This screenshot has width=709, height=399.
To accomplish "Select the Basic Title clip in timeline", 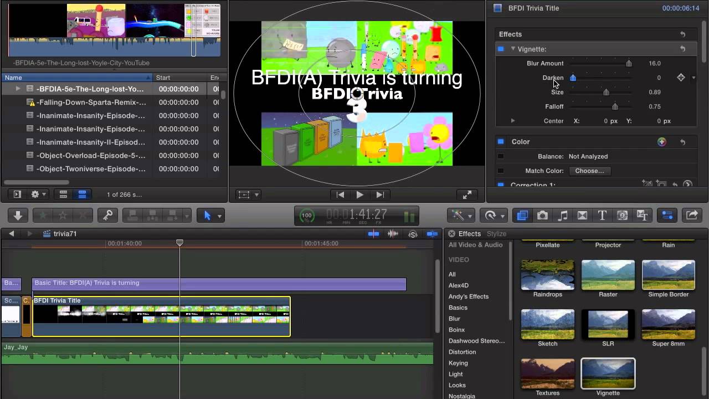I will (219, 284).
